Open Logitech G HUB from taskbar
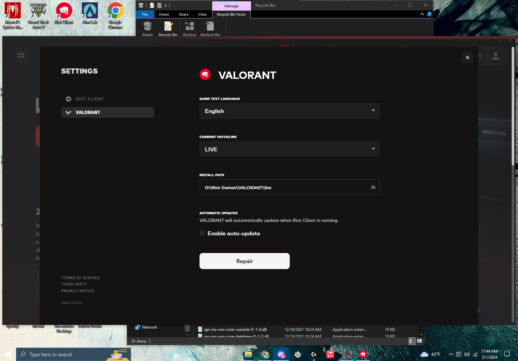The height and width of the screenshot is (361, 518). pos(313,354)
